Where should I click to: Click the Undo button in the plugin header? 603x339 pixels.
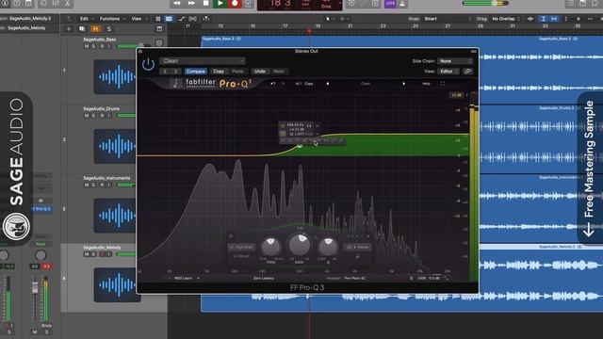pos(260,72)
